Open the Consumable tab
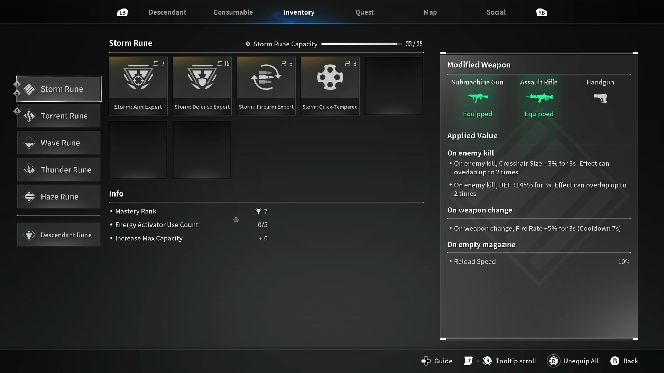664x373 pixels. tap(233, 12)
